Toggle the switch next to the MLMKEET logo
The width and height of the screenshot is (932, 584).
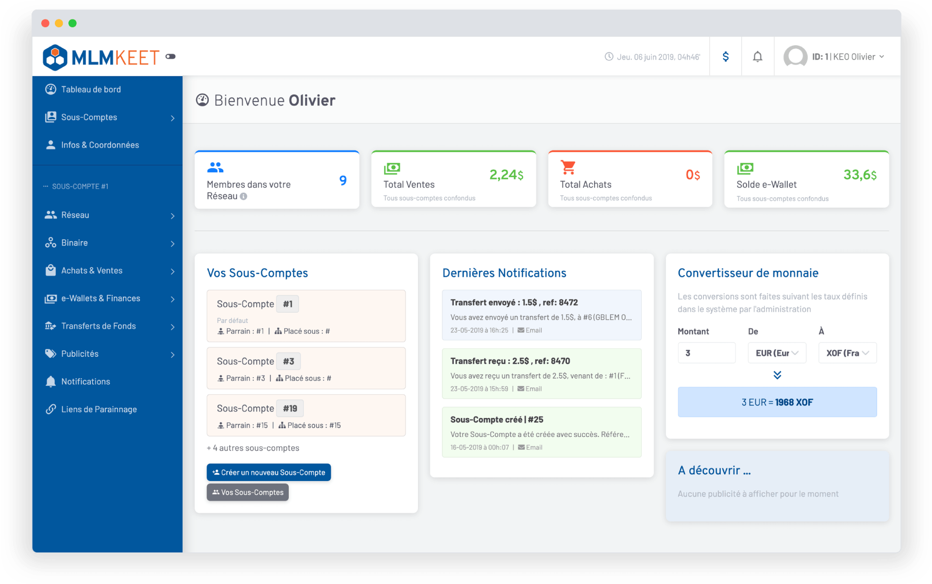click(169, 56)
